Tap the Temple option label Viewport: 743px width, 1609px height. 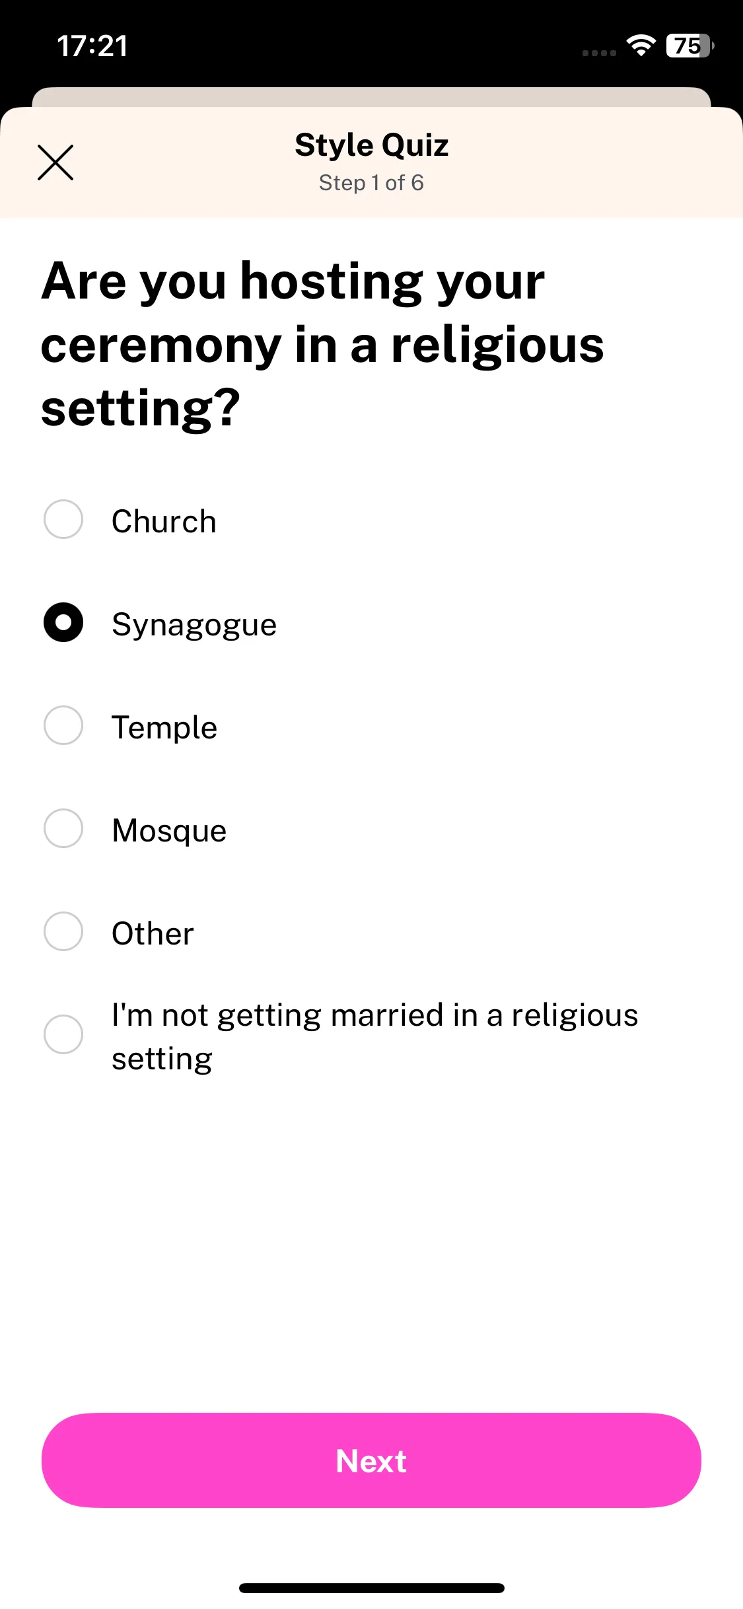click(x=164, y=728)
